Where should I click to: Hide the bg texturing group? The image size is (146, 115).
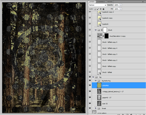tap(90, 80)
